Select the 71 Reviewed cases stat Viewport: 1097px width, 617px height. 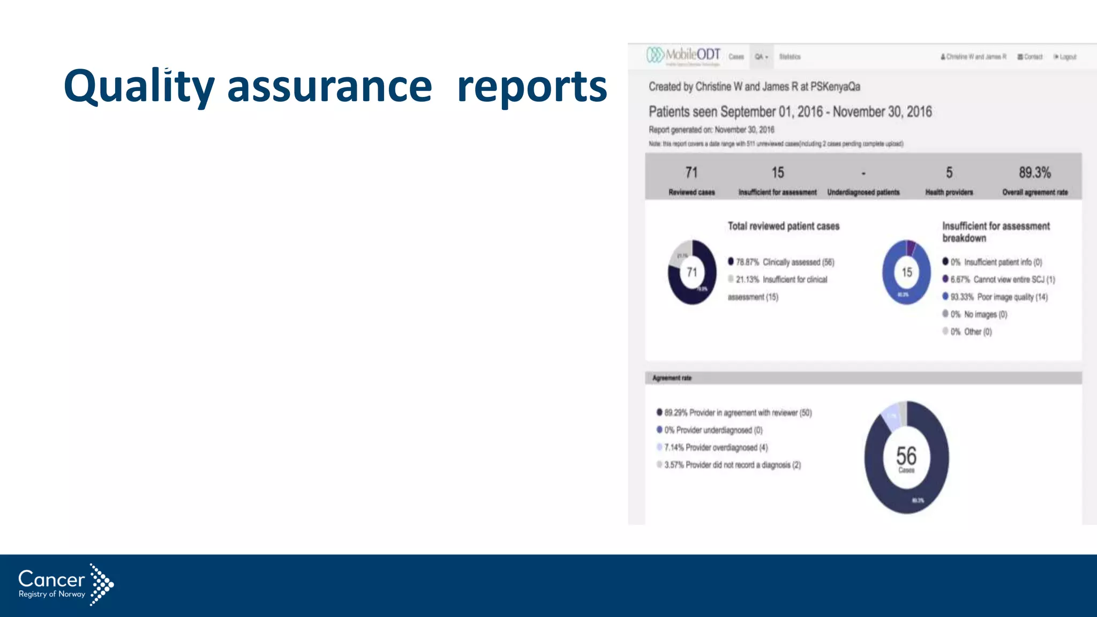pyautogui.click(x=692, y=180)
